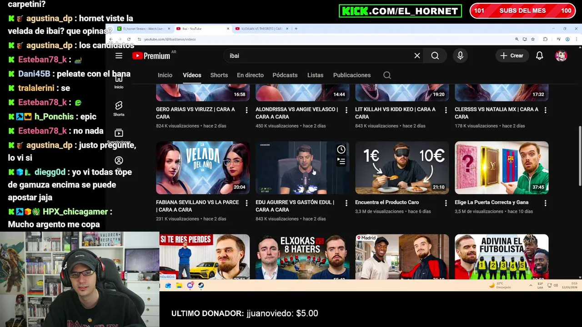
Task: Open options for Alondrissa vs Angie Velasco video
Action: tap(346, 110)
